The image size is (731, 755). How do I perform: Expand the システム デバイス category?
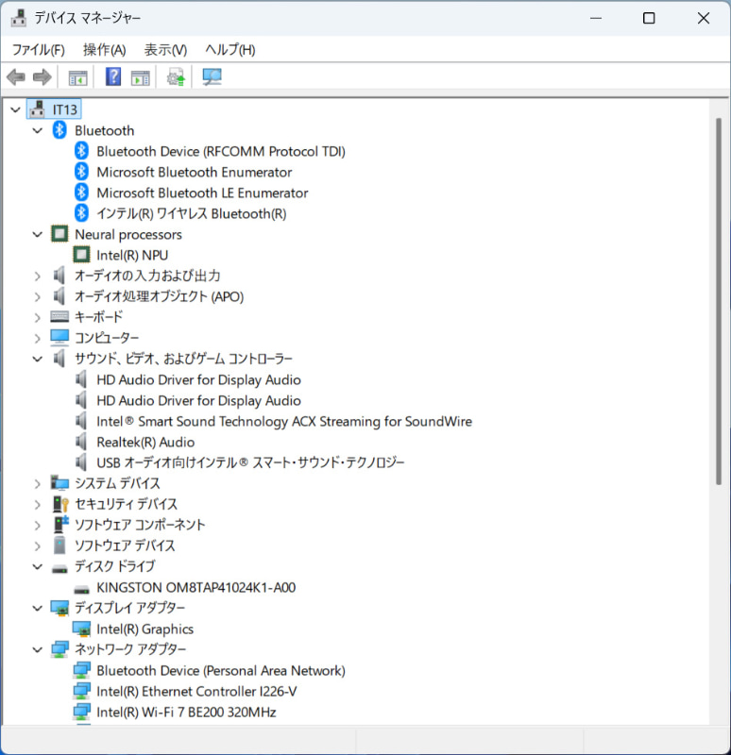[x=38, y=483]
